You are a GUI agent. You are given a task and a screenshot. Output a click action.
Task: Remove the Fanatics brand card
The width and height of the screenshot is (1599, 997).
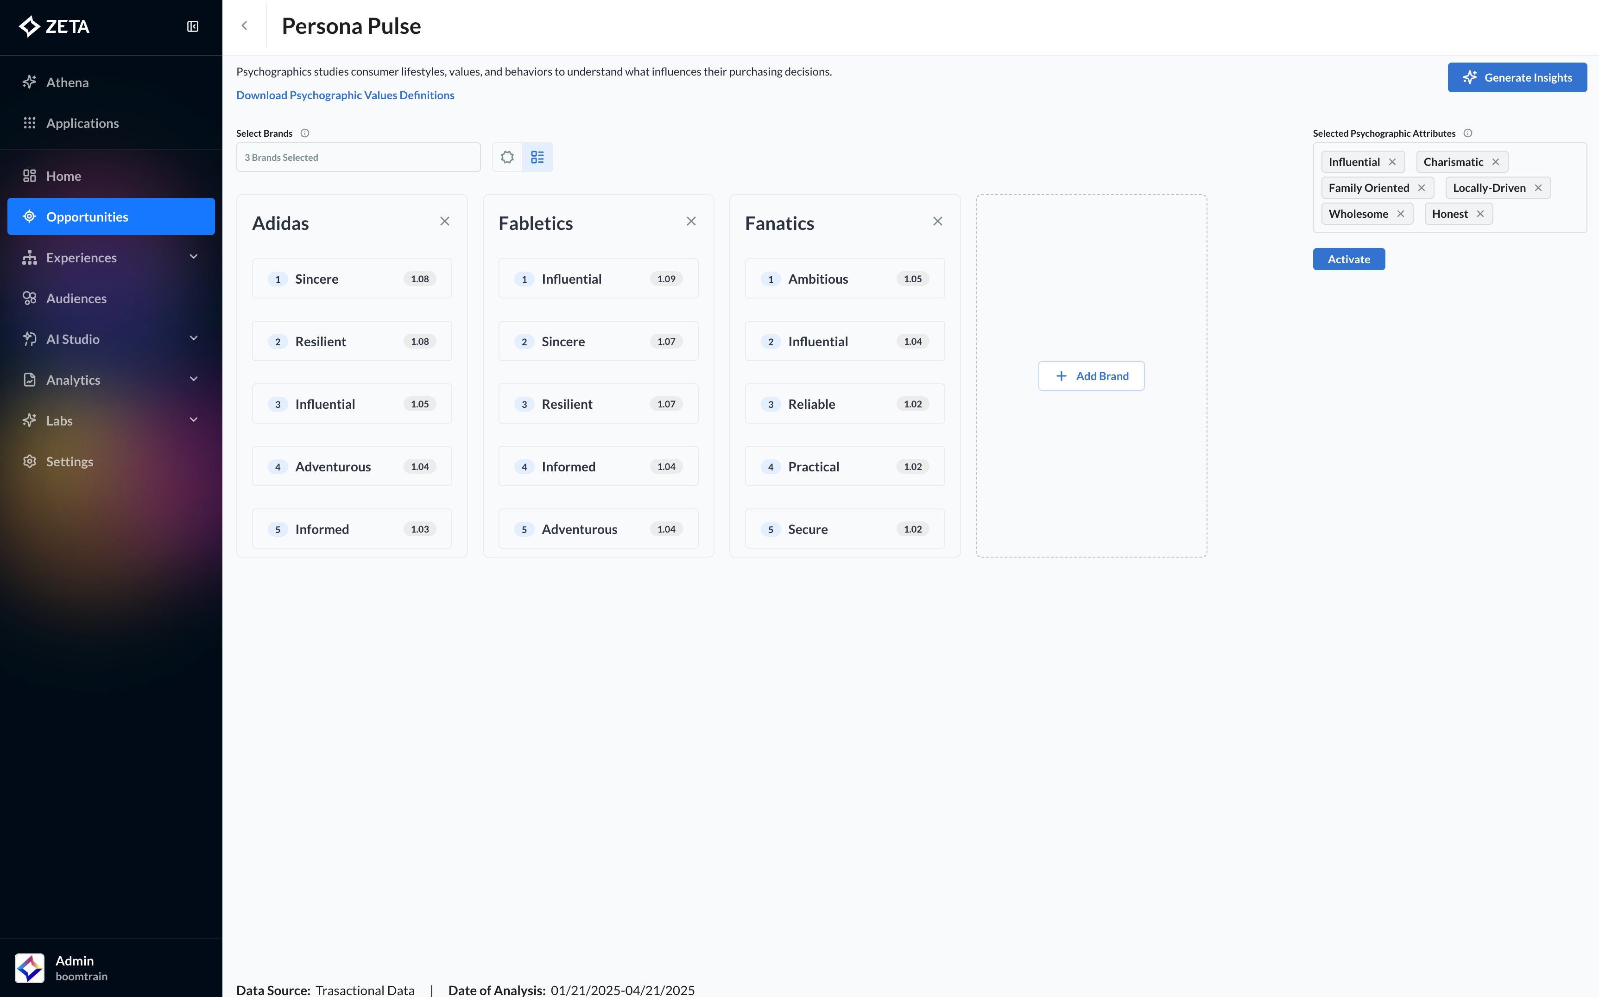[938, 222]
